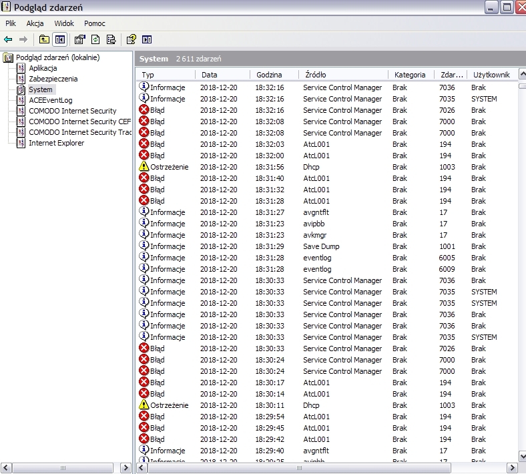Open the Help toolbar icon
526x474 pixels.
coord(131,39)
